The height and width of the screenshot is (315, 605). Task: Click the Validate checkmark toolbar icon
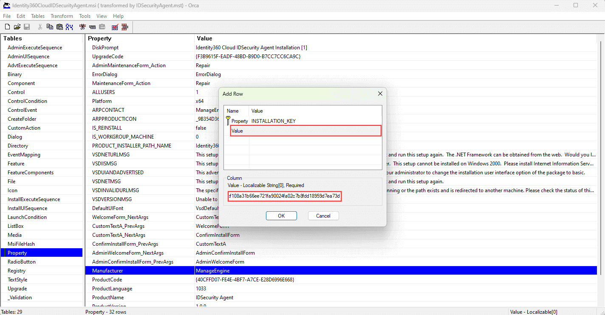[115, 27]
